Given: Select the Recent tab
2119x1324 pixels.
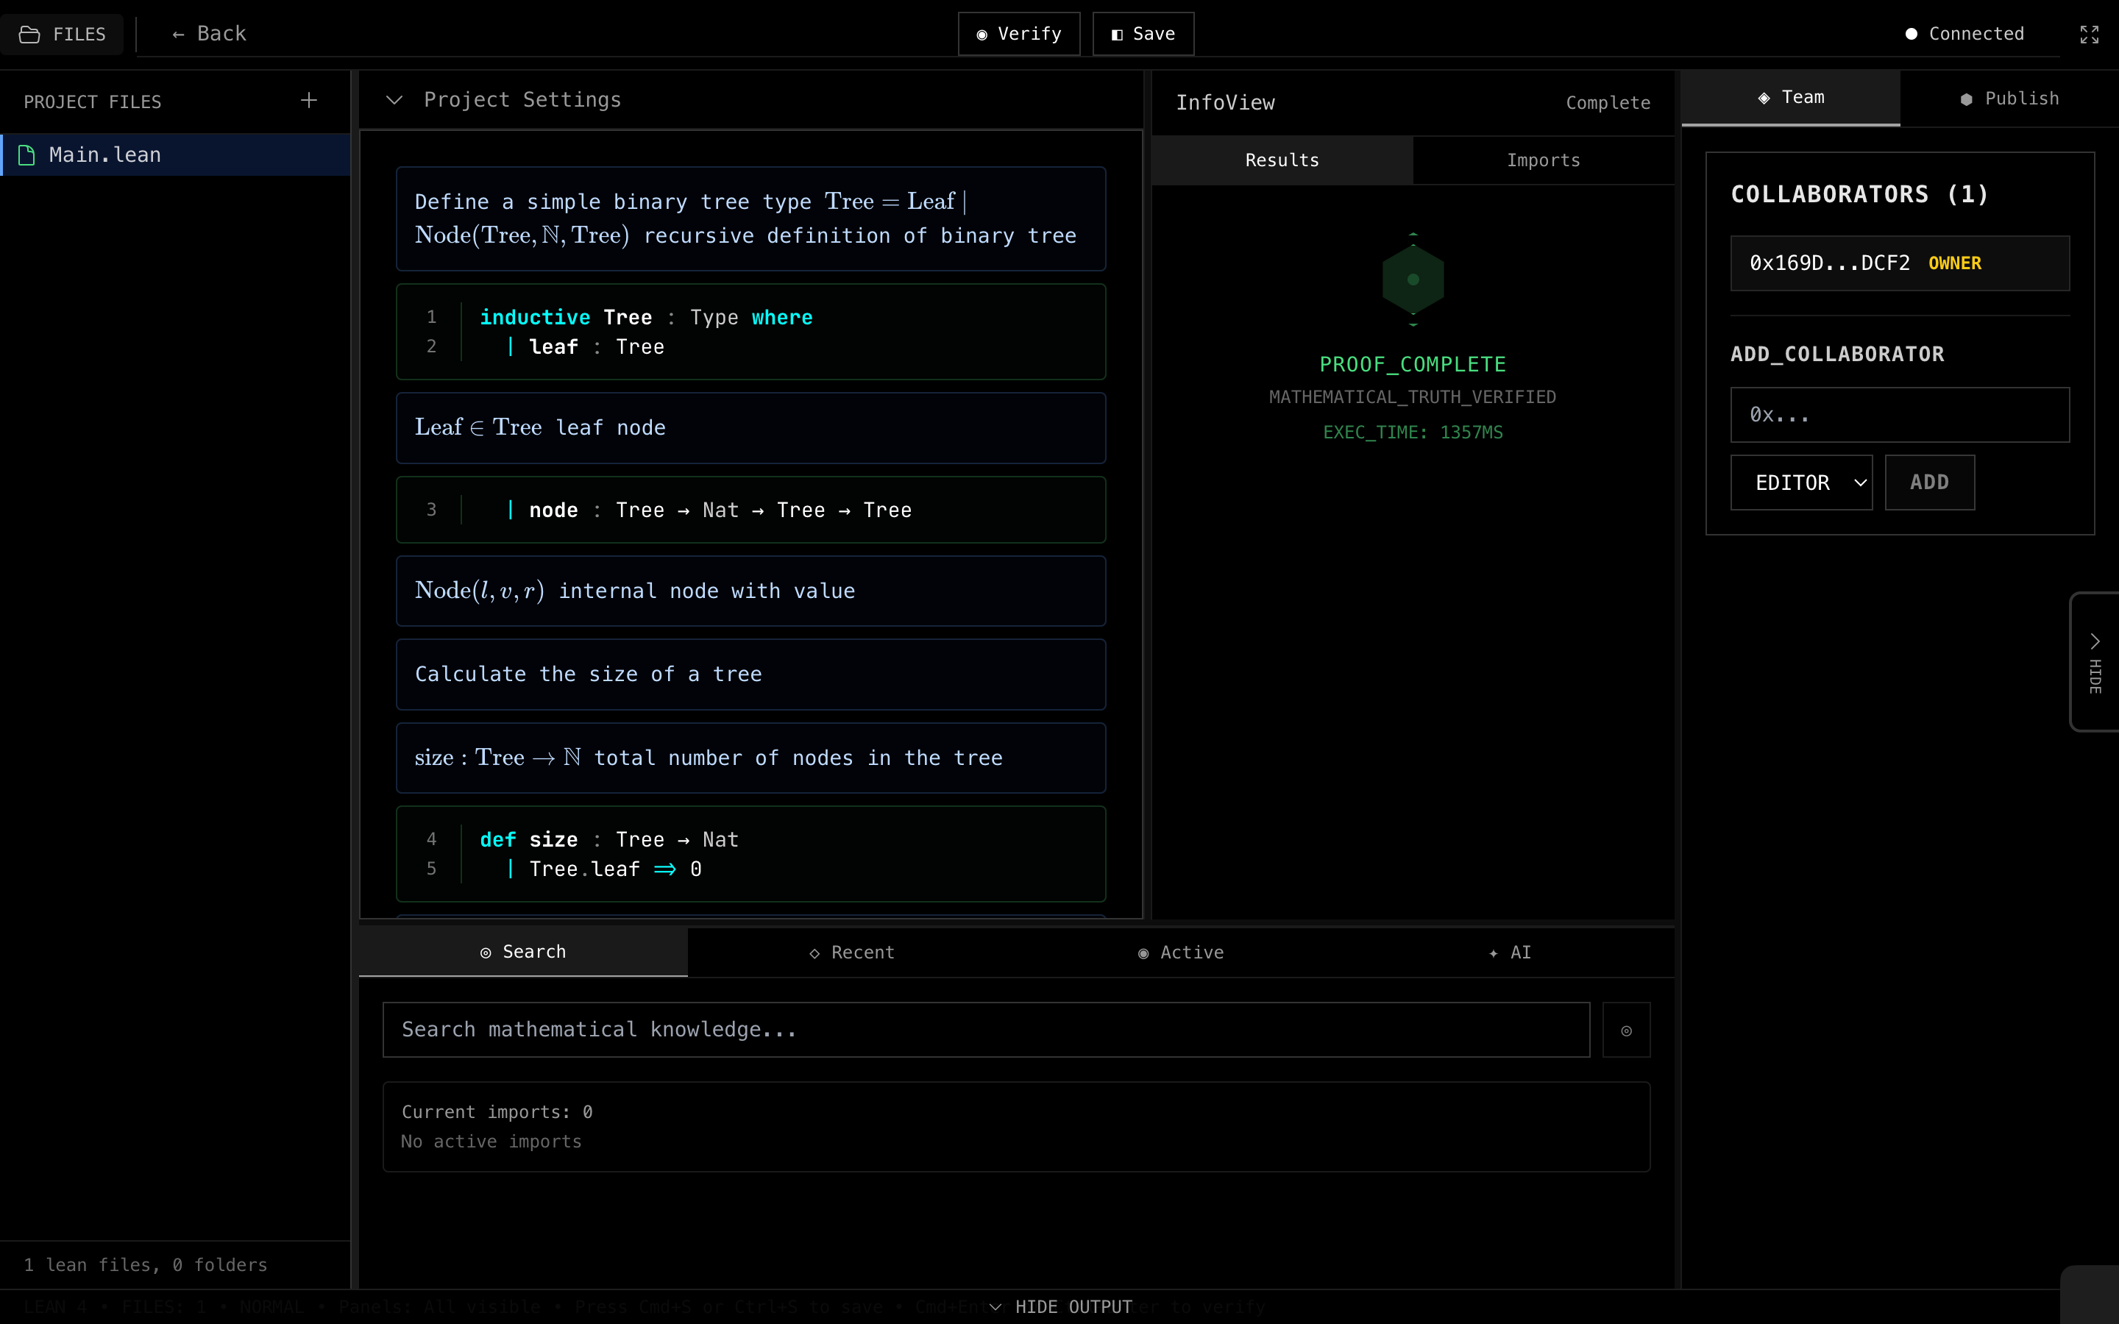Looking at the screenshot, I should coord(851,952).
